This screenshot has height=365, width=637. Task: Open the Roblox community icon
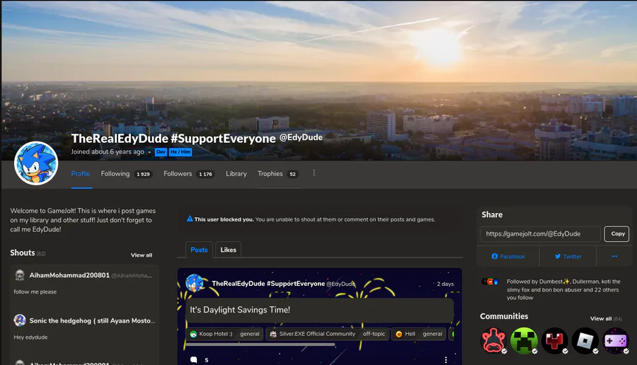pyautogui.click(x=585, y=341)
